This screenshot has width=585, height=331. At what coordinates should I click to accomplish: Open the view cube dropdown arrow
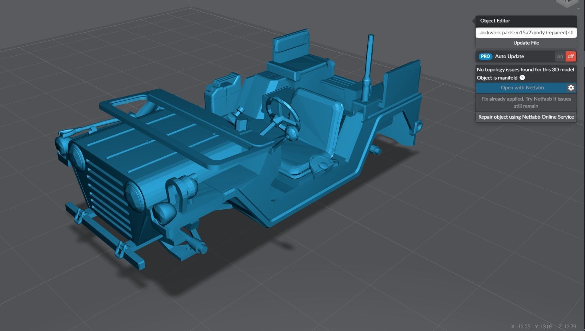tap(579, 9)
